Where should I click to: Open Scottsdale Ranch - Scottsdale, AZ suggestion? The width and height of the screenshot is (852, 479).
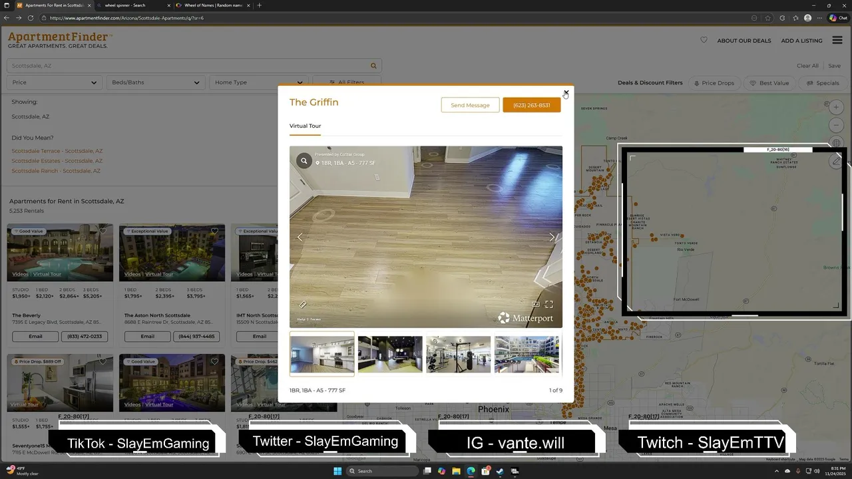(x=56, y=171)
